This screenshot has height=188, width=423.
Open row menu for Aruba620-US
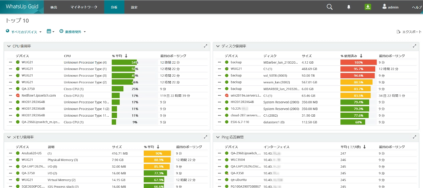(11, 153)
